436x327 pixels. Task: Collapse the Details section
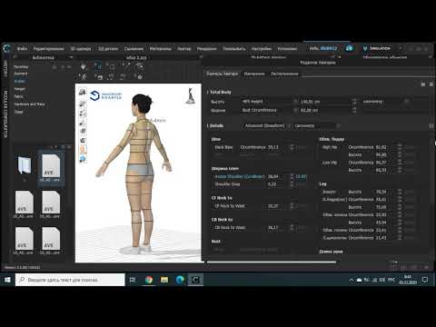pyautogui.click(x=208, y=125)
